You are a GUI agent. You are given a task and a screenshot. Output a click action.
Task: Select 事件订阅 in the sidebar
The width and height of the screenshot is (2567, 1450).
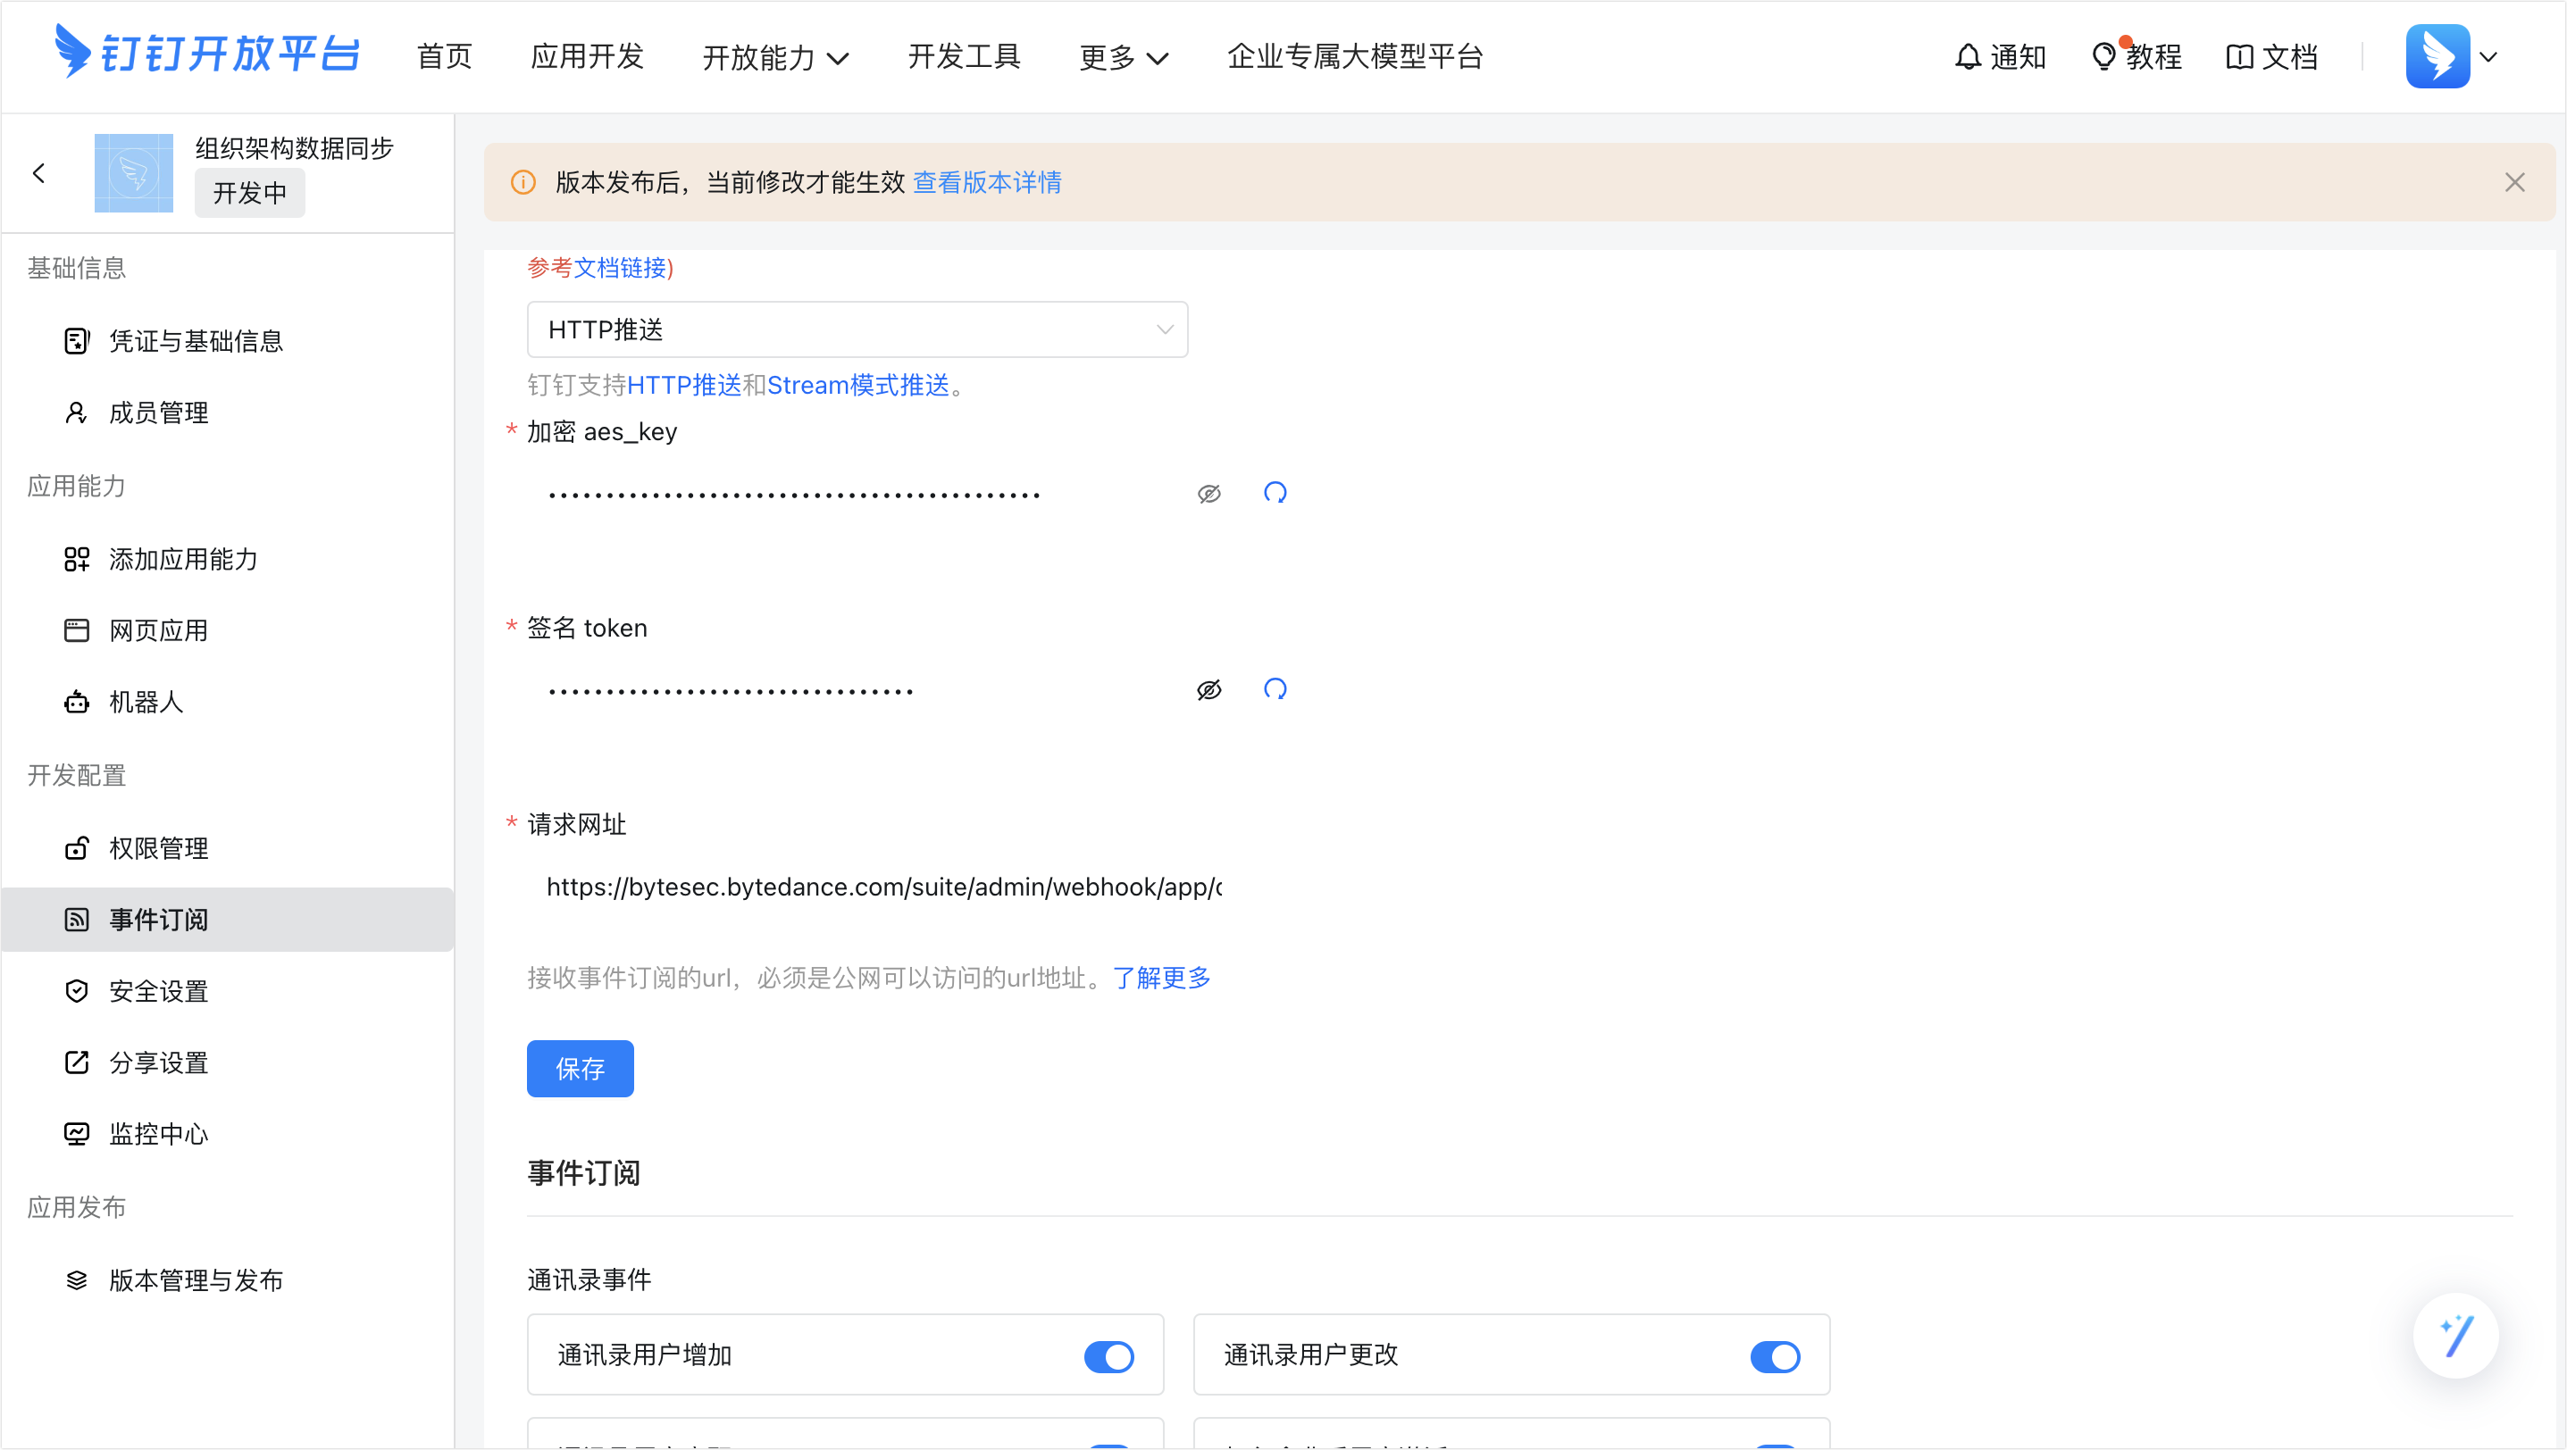228,921
